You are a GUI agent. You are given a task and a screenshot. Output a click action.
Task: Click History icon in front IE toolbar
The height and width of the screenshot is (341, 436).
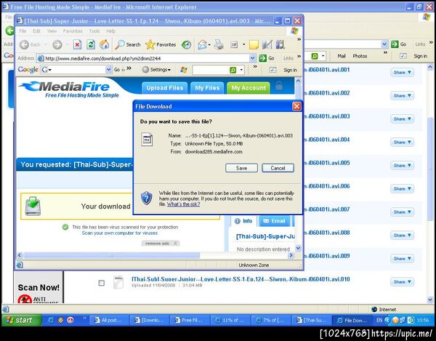pos(186,44)
